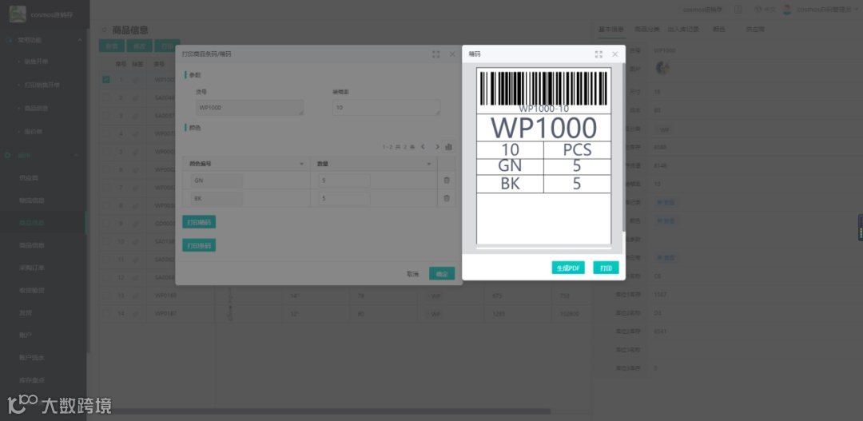This screenshot has height=421, width=863.
Task: Click the barcode image on the label preview
Action: (x=544, y=88)
